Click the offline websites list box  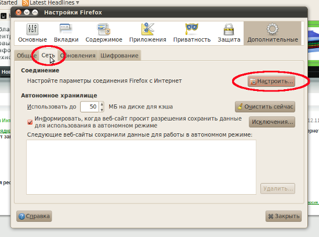pos(141,167)
